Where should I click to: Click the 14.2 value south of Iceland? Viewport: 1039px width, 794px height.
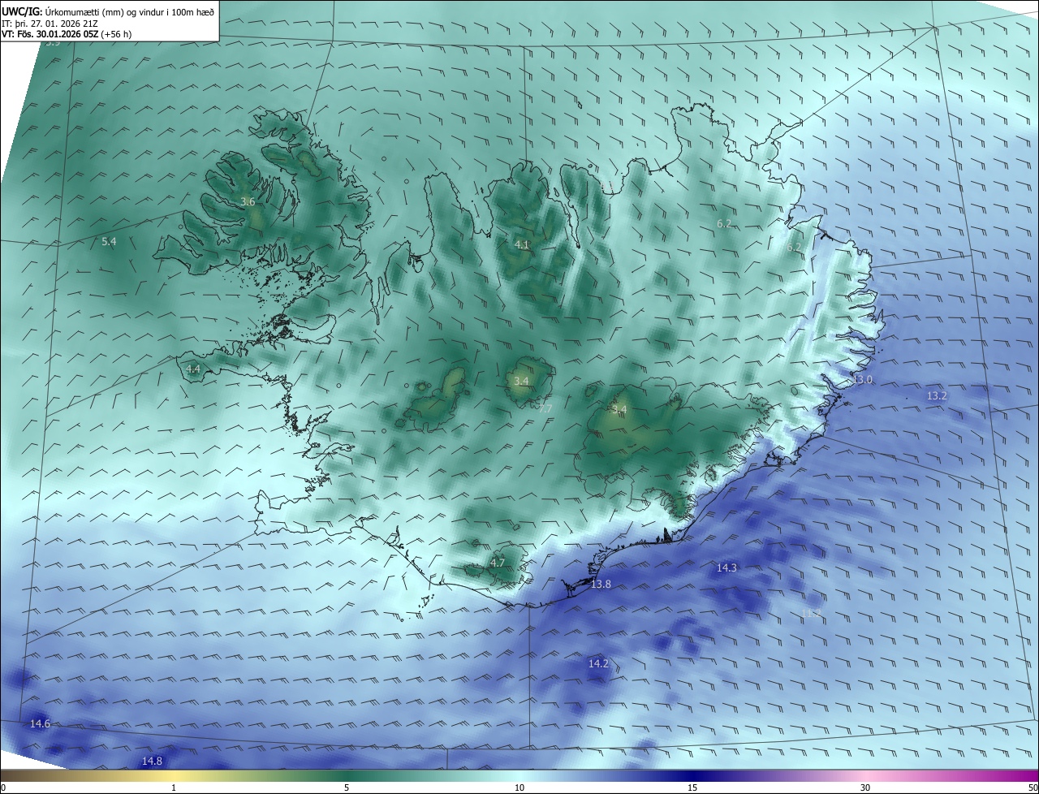(598, 663)
